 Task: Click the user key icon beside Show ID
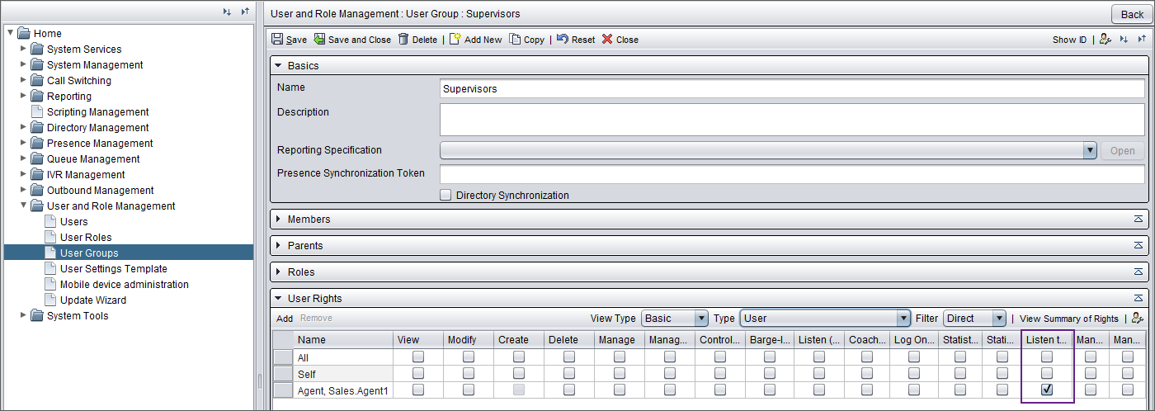click(1105, 40)
